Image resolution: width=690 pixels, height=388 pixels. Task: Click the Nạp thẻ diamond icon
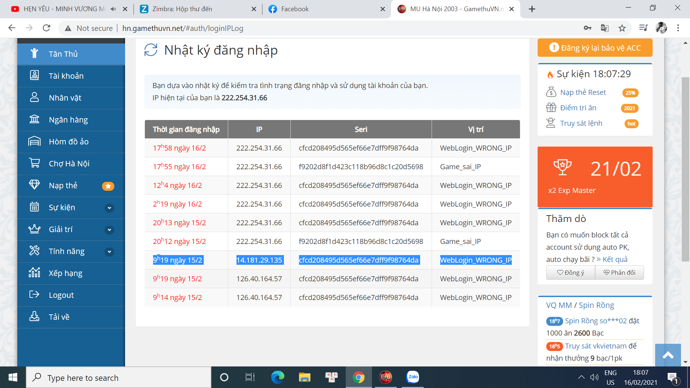click(x=34, y=185)
